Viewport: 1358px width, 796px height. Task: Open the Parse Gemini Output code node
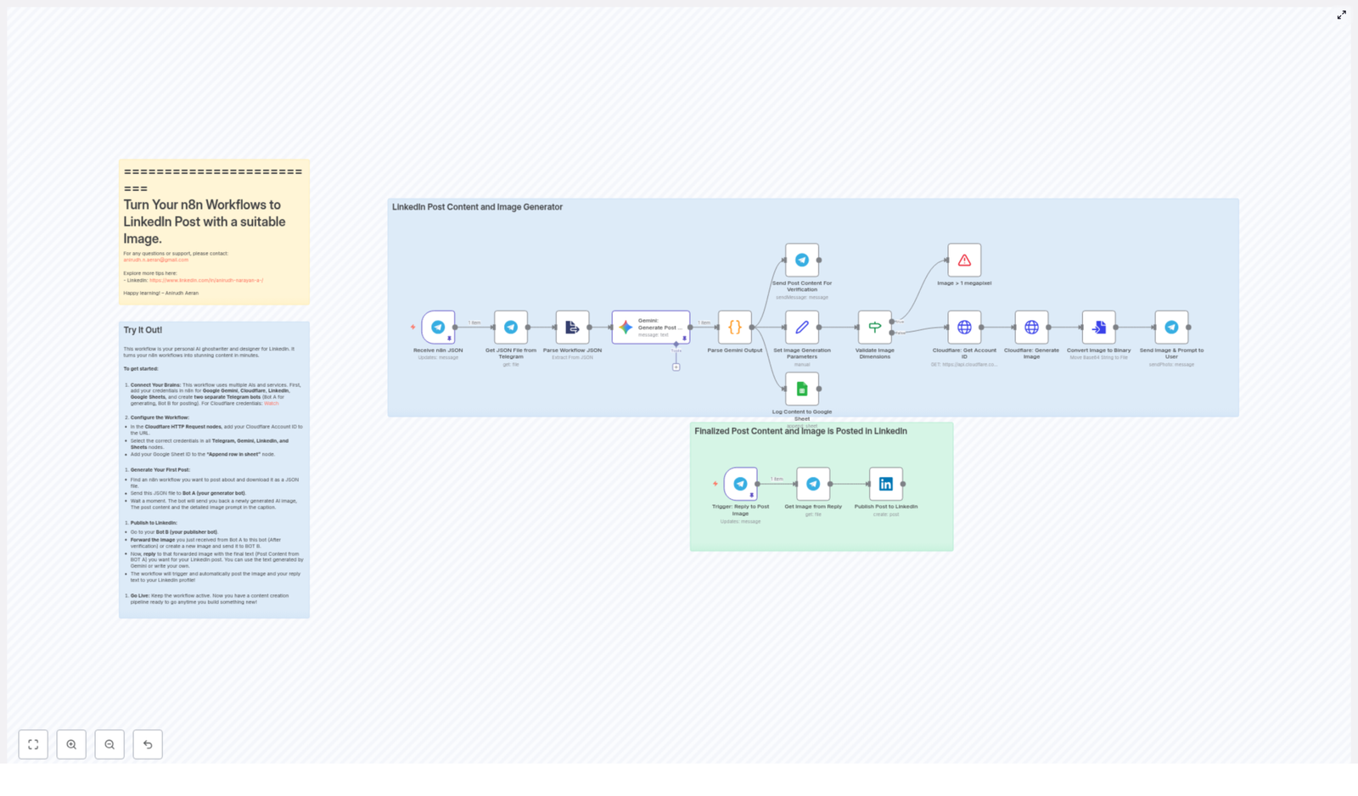click(735, 327)
